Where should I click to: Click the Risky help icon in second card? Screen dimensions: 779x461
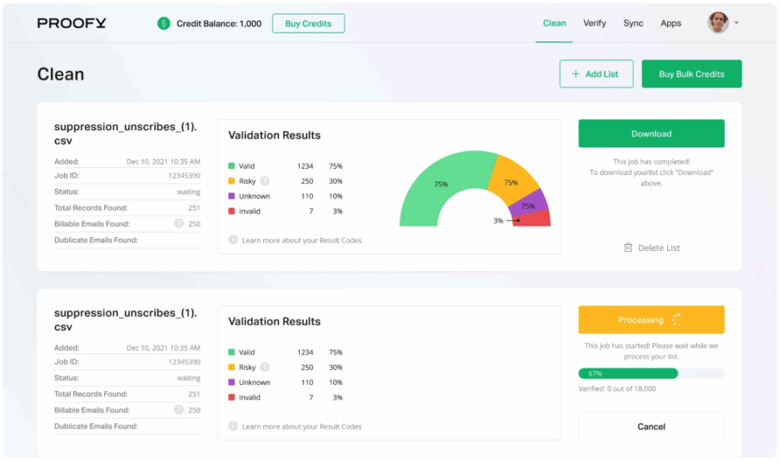pos(265,367)
